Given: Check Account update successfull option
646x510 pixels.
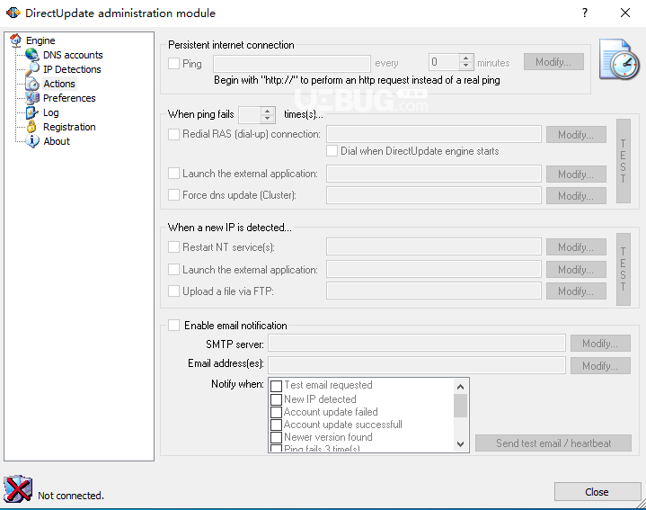Looking at the screenshot, I should (276, 425).
